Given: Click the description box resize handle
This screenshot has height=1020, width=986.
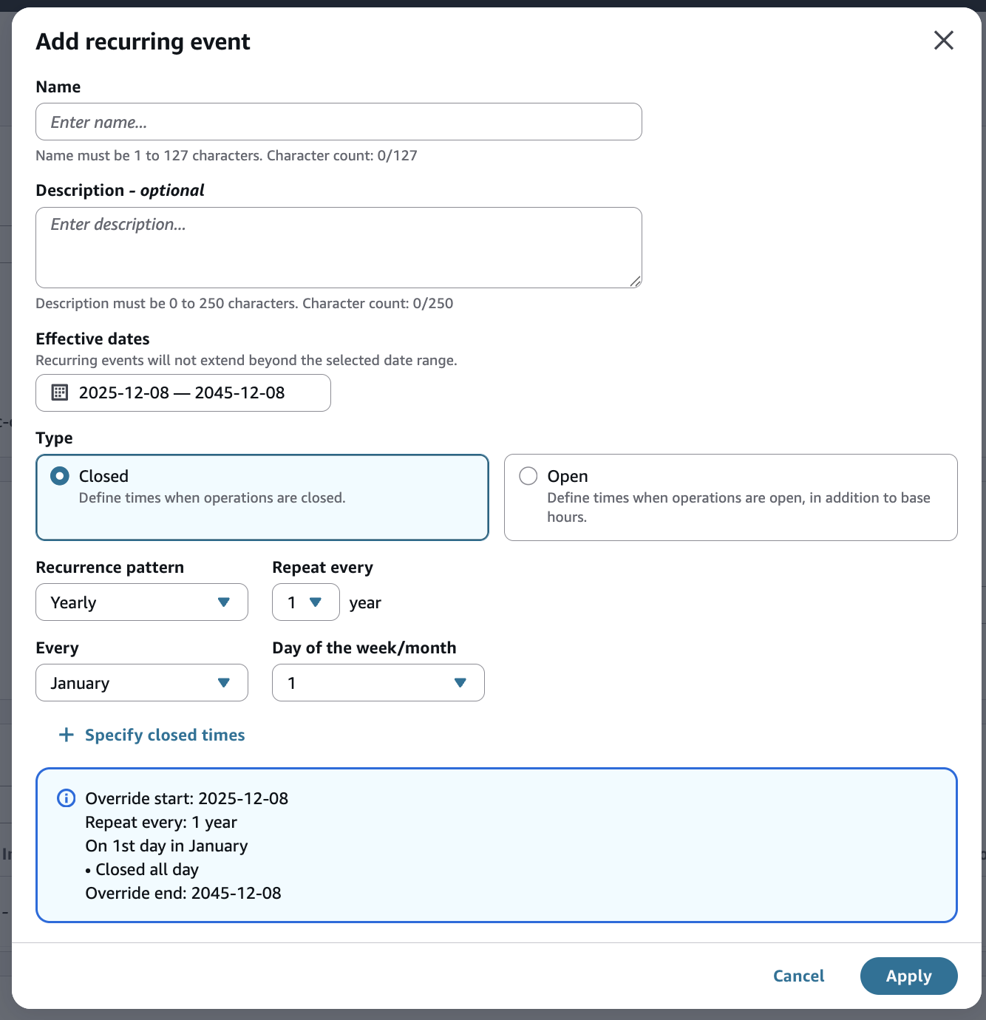Looking at the screenshot, I should [x=636, y=281].
